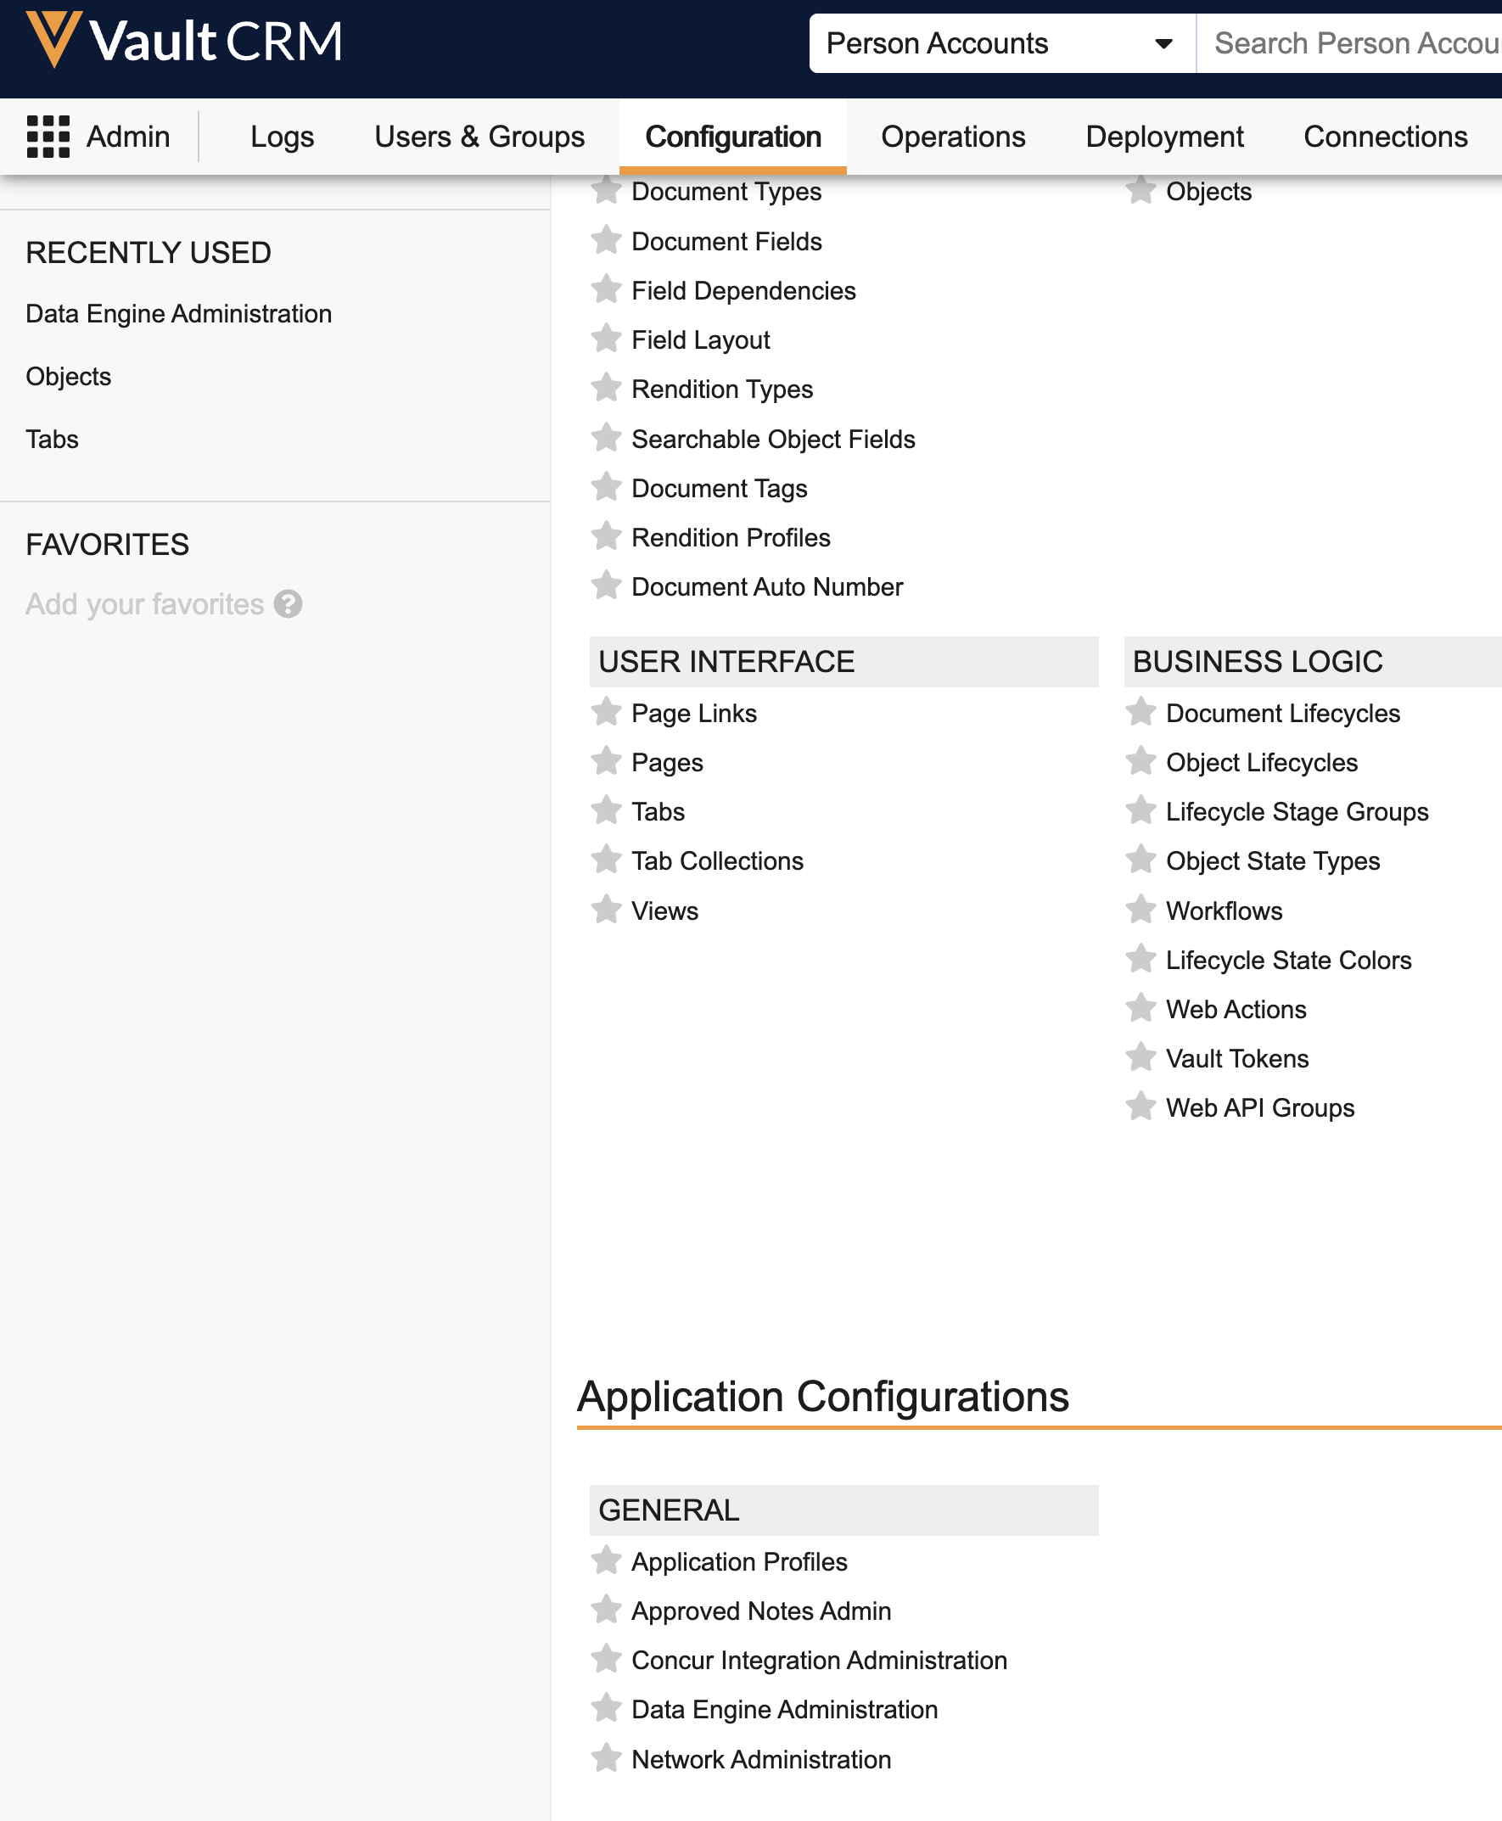This screenshot has width=1502, height=1821.
Task: Click star next to Document Tags
Action: tap(606, 487)
